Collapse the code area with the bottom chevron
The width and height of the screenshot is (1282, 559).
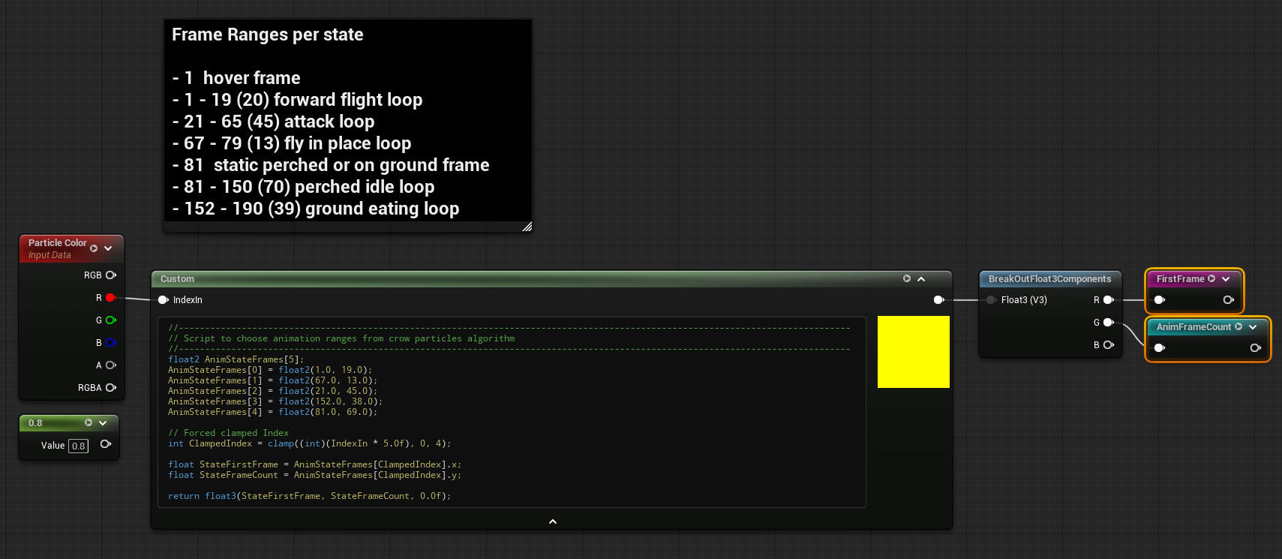tap(553, 521)
